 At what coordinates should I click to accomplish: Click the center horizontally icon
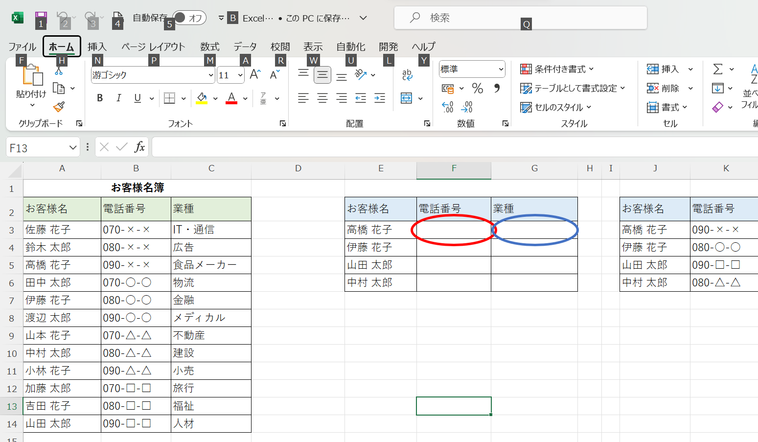(322, 98)
